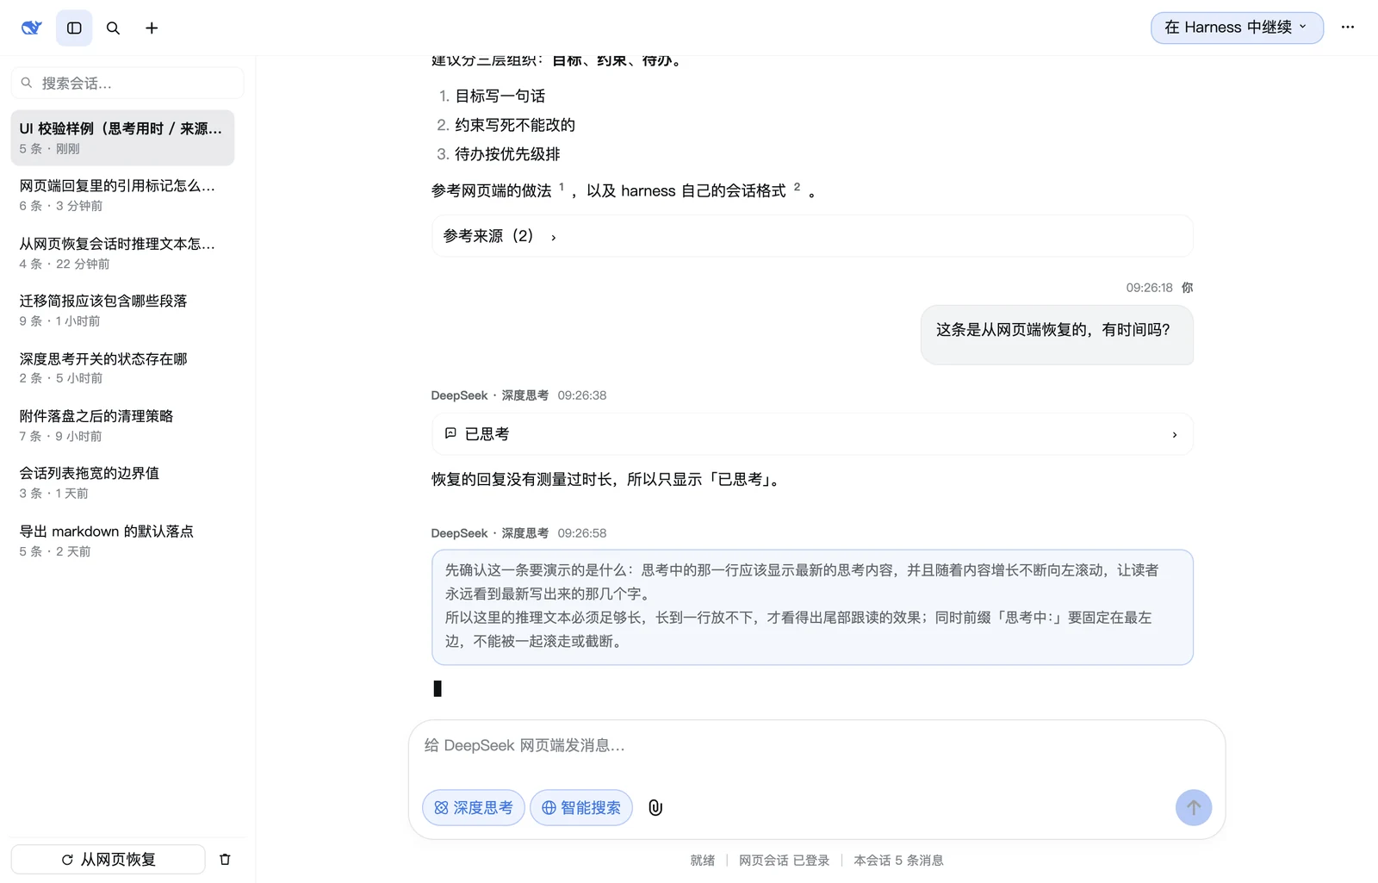Open search with the magnifier icon
This screenshot has width=1378, height=883.
pyautogui.click(x=113, y=28)
